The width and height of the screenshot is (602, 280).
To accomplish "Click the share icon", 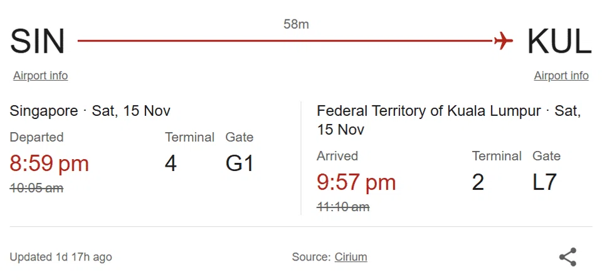I will [x=568, y=257].
